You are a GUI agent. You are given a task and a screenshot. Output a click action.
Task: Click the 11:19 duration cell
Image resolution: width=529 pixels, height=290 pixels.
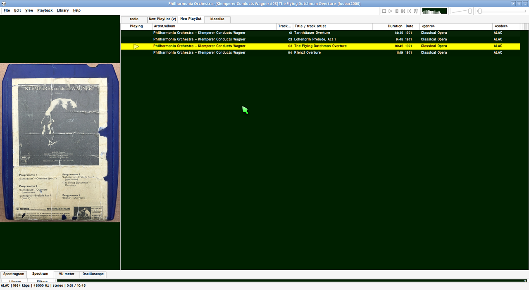point(399,53)
